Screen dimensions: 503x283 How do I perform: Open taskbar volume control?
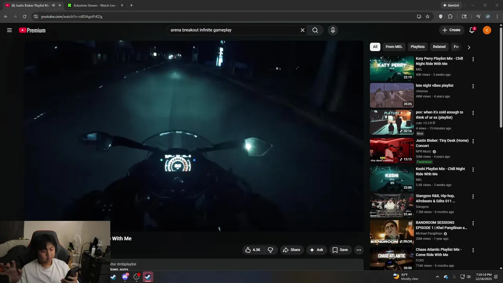[x=469, y=277]
